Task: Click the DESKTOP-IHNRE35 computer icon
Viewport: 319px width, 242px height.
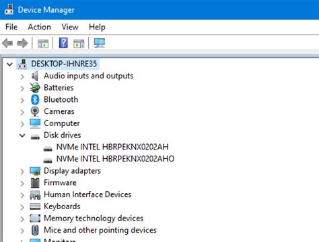Action: [22, 64]
